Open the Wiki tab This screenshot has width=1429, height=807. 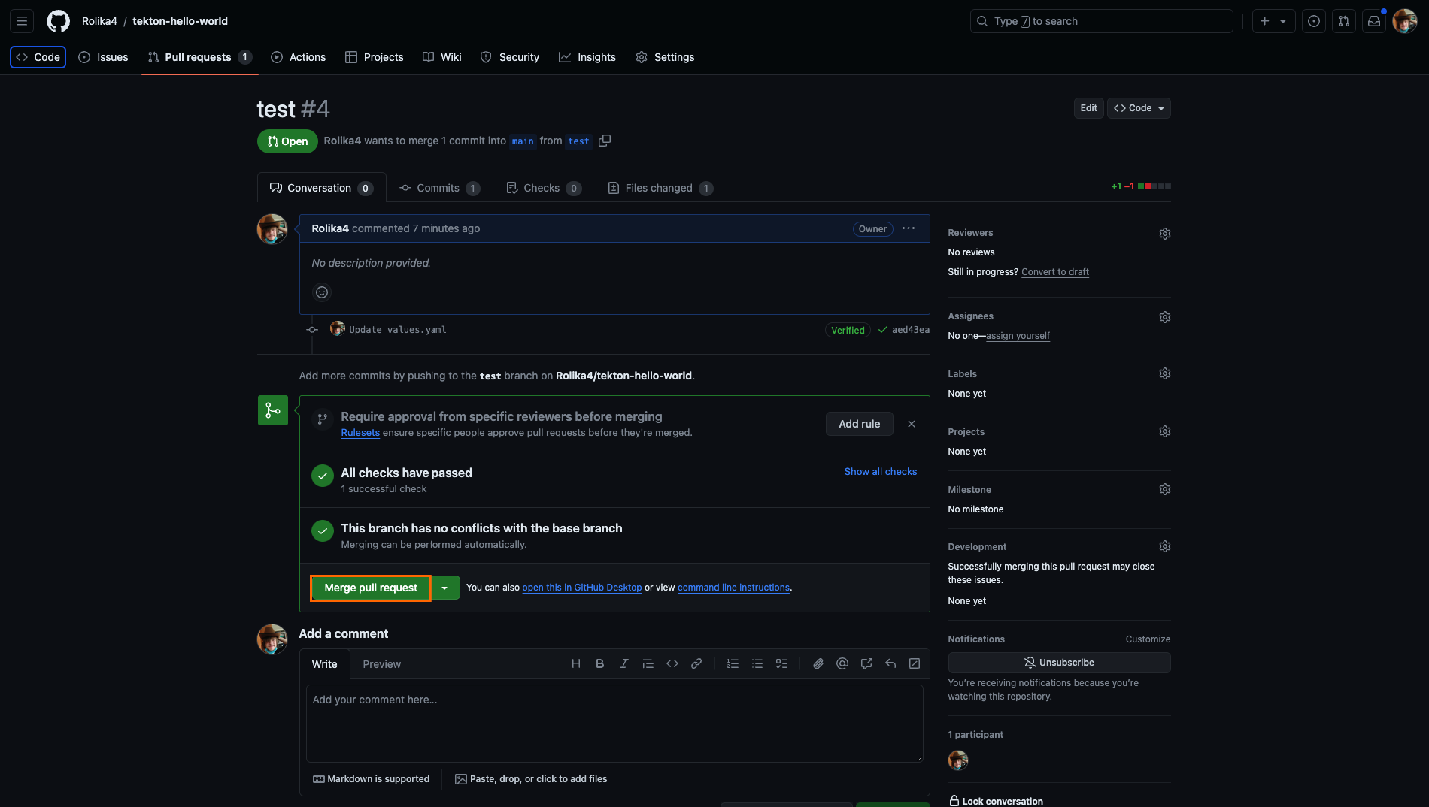(x=442, y=57)
